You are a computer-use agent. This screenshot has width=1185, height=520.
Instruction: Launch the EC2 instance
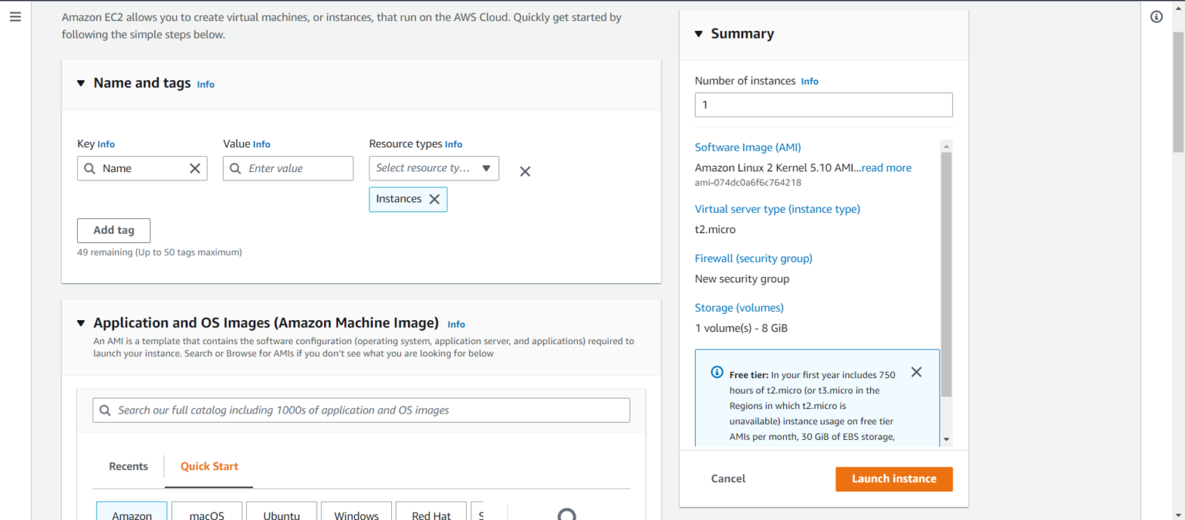tap(893, 478)
